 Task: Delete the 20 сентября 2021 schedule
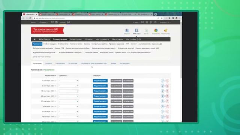pos(167,96)
